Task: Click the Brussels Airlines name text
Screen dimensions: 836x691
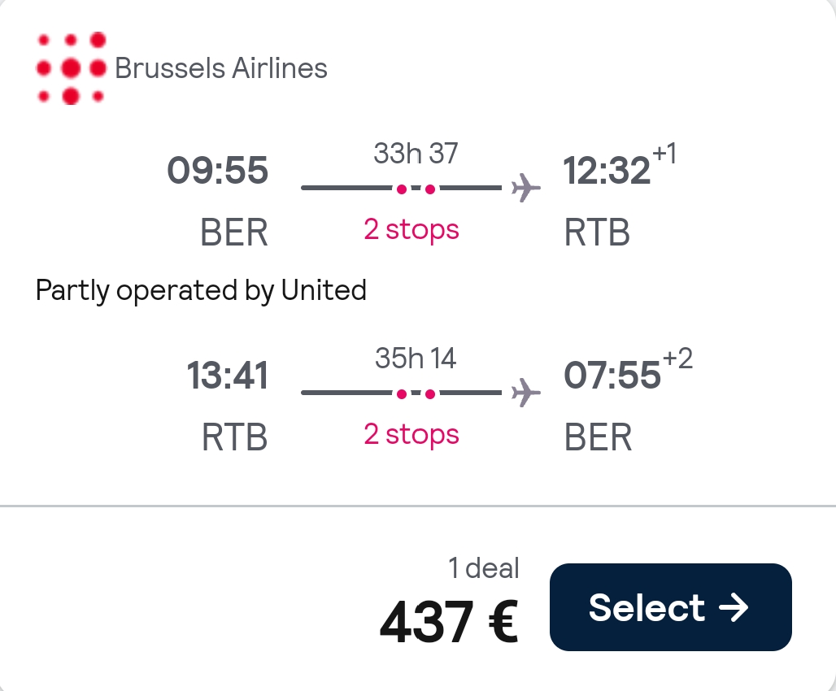Action: 220,68
